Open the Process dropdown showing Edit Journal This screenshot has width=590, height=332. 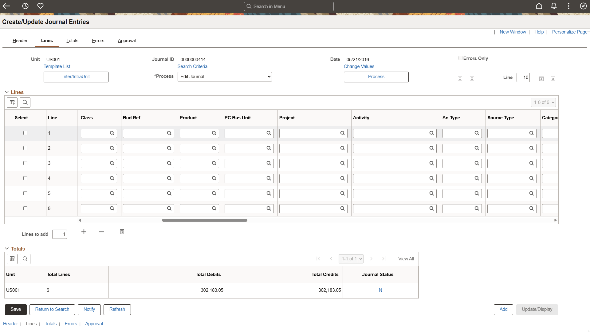click(225, 77)
